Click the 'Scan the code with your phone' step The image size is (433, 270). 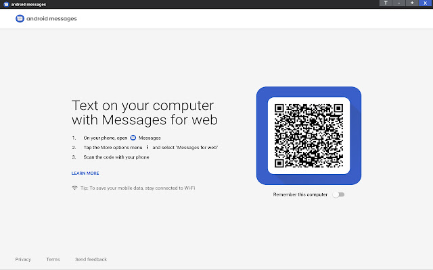tap(116, 157)
